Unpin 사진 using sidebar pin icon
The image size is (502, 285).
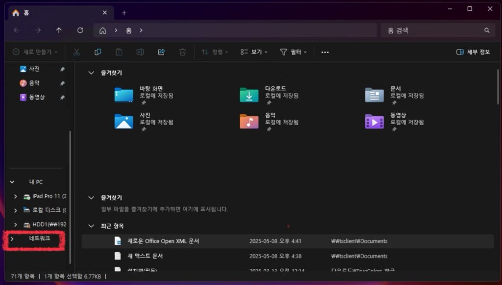click(x=62, y=69)
